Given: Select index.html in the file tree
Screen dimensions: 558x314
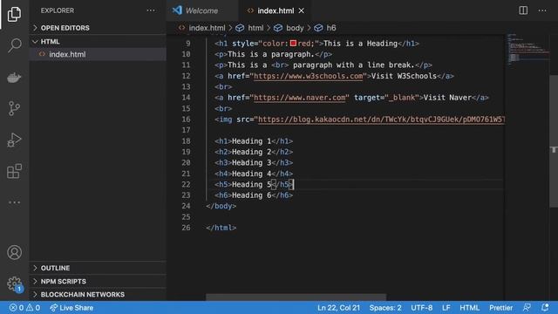Looking at the screenshot, I should tap(98, 54).
